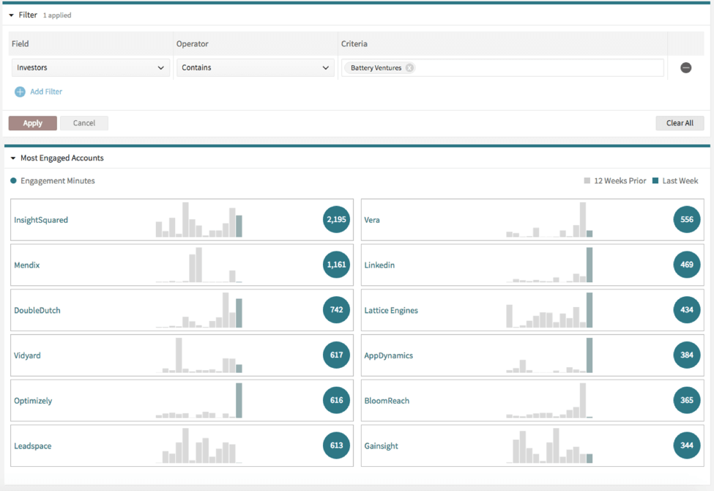Click the Operator column header
Viewport: 714px width, 491px height.
192,44
